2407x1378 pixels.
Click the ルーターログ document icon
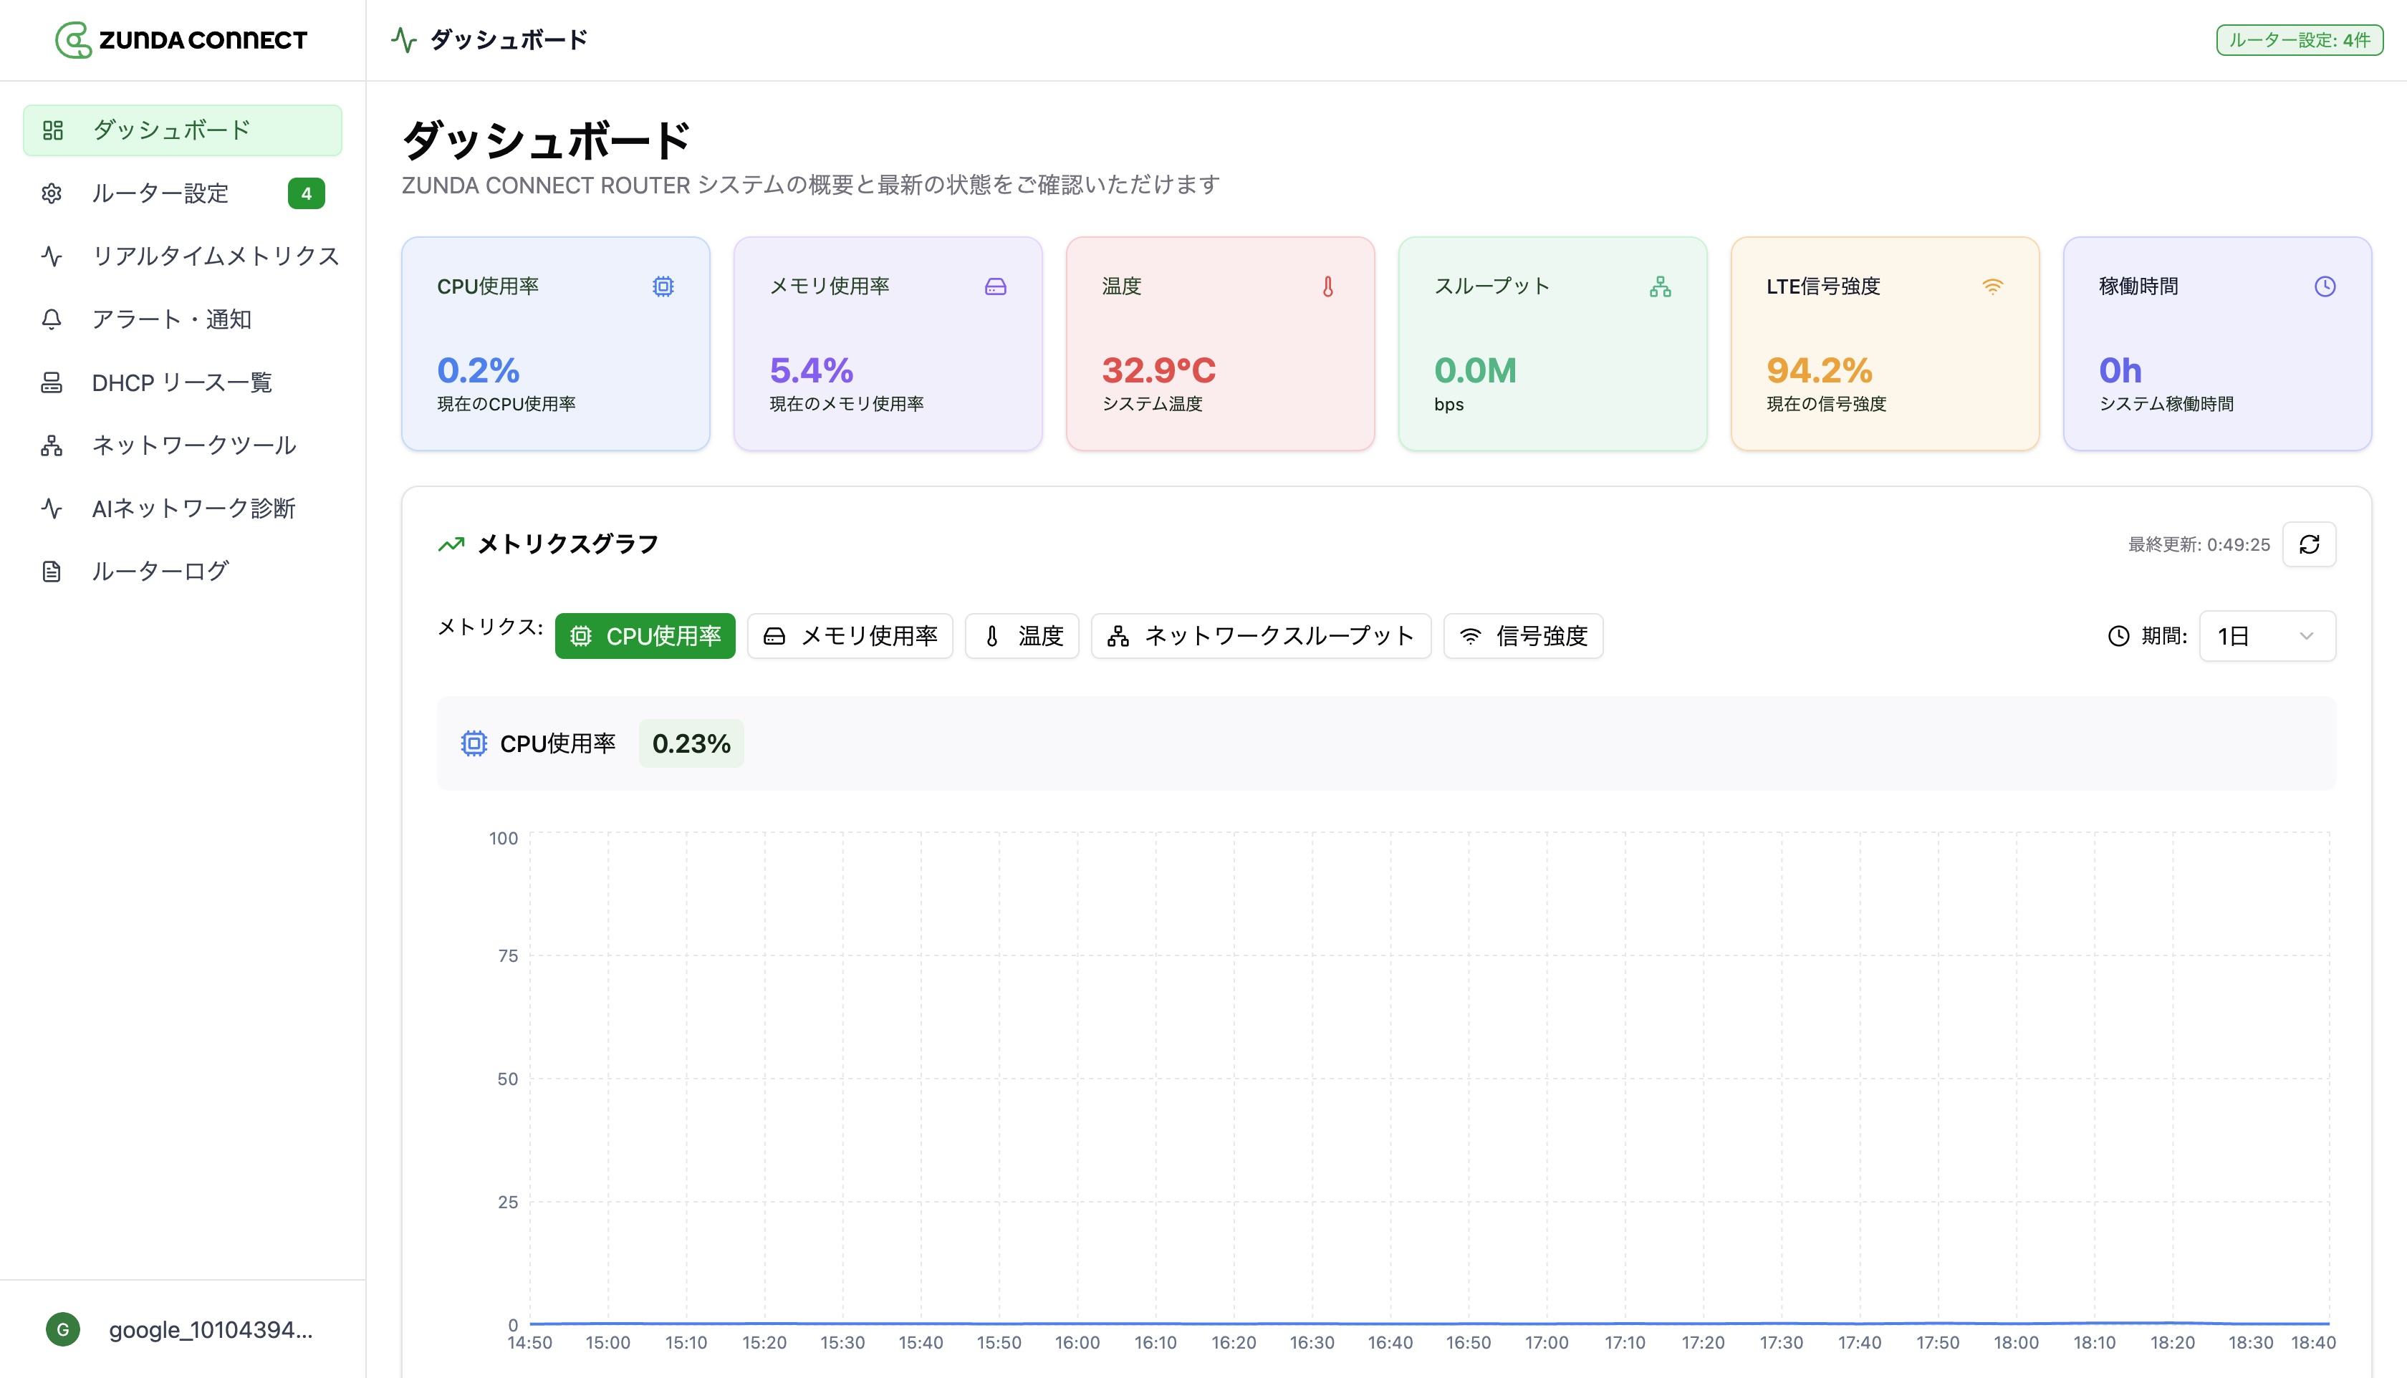point(52,571)
